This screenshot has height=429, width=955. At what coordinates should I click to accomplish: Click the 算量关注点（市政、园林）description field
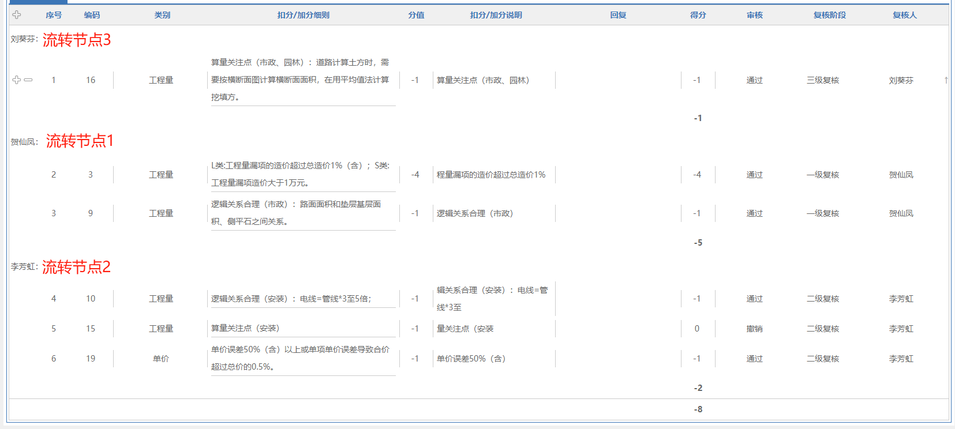[x=494, y=80]
